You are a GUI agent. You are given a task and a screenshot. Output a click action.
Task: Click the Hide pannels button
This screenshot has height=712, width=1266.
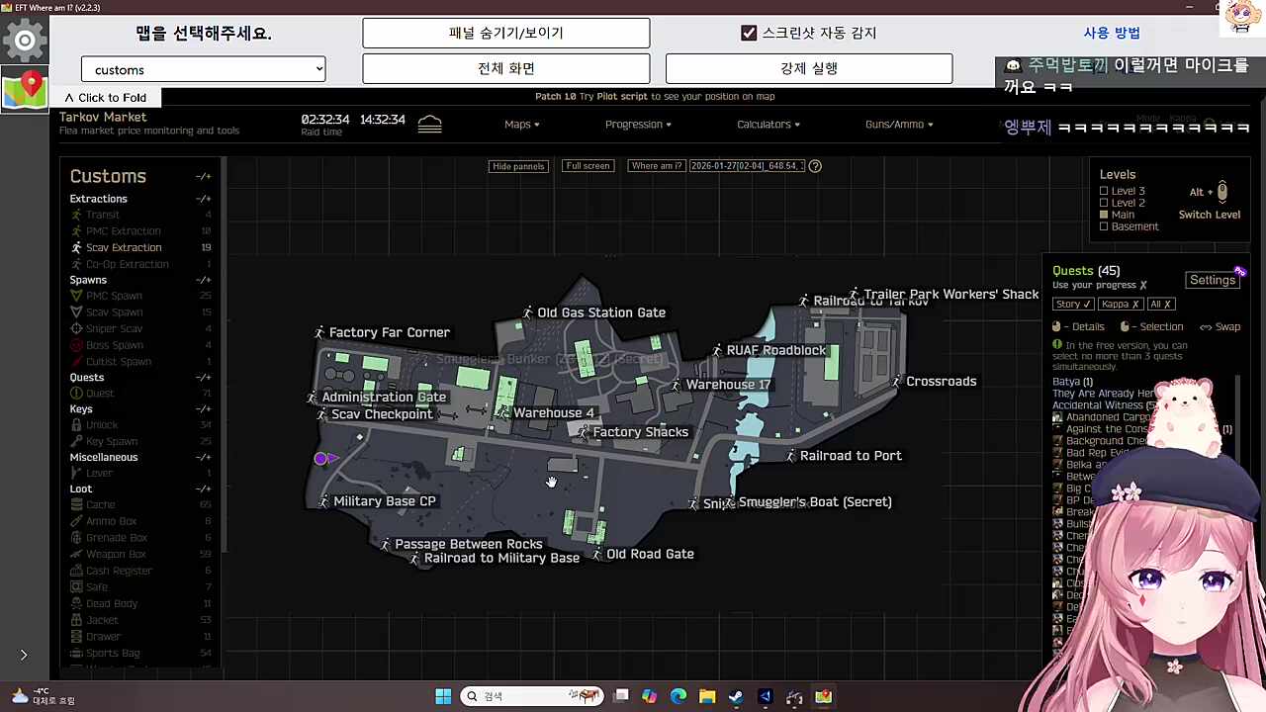point(518,166)
